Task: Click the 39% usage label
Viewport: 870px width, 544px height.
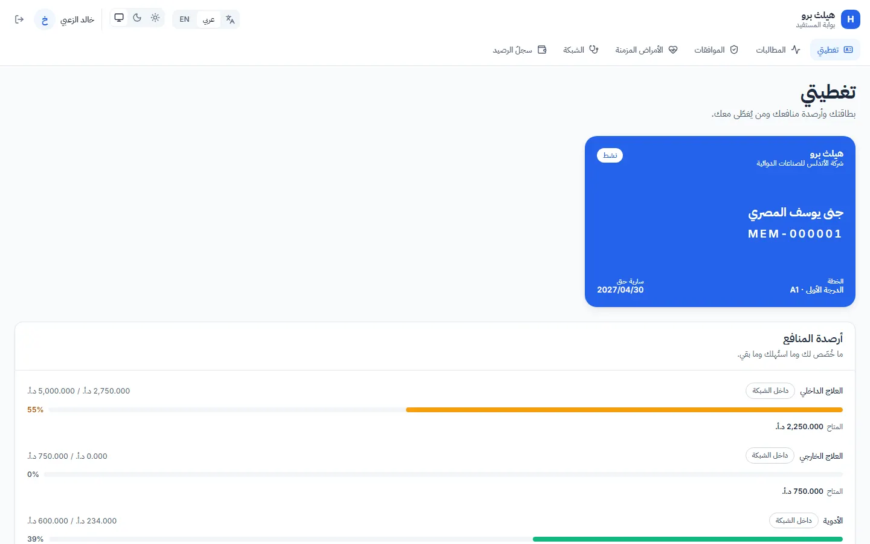Action: click(x=35, y=539)
